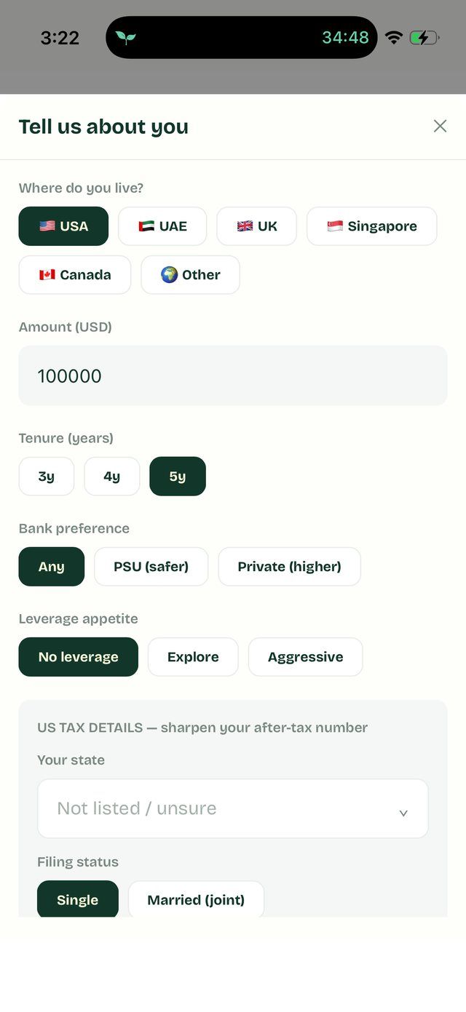This screenshot has height=1012, width=466.
Task: Select Aggressive leverage appetite
Action: click(306, 657)
